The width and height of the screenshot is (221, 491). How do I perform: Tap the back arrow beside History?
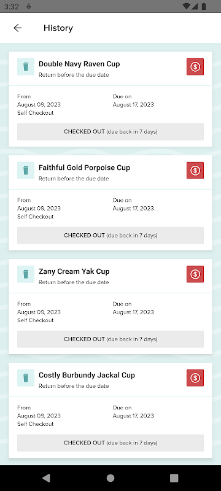[x=18, y=28]
